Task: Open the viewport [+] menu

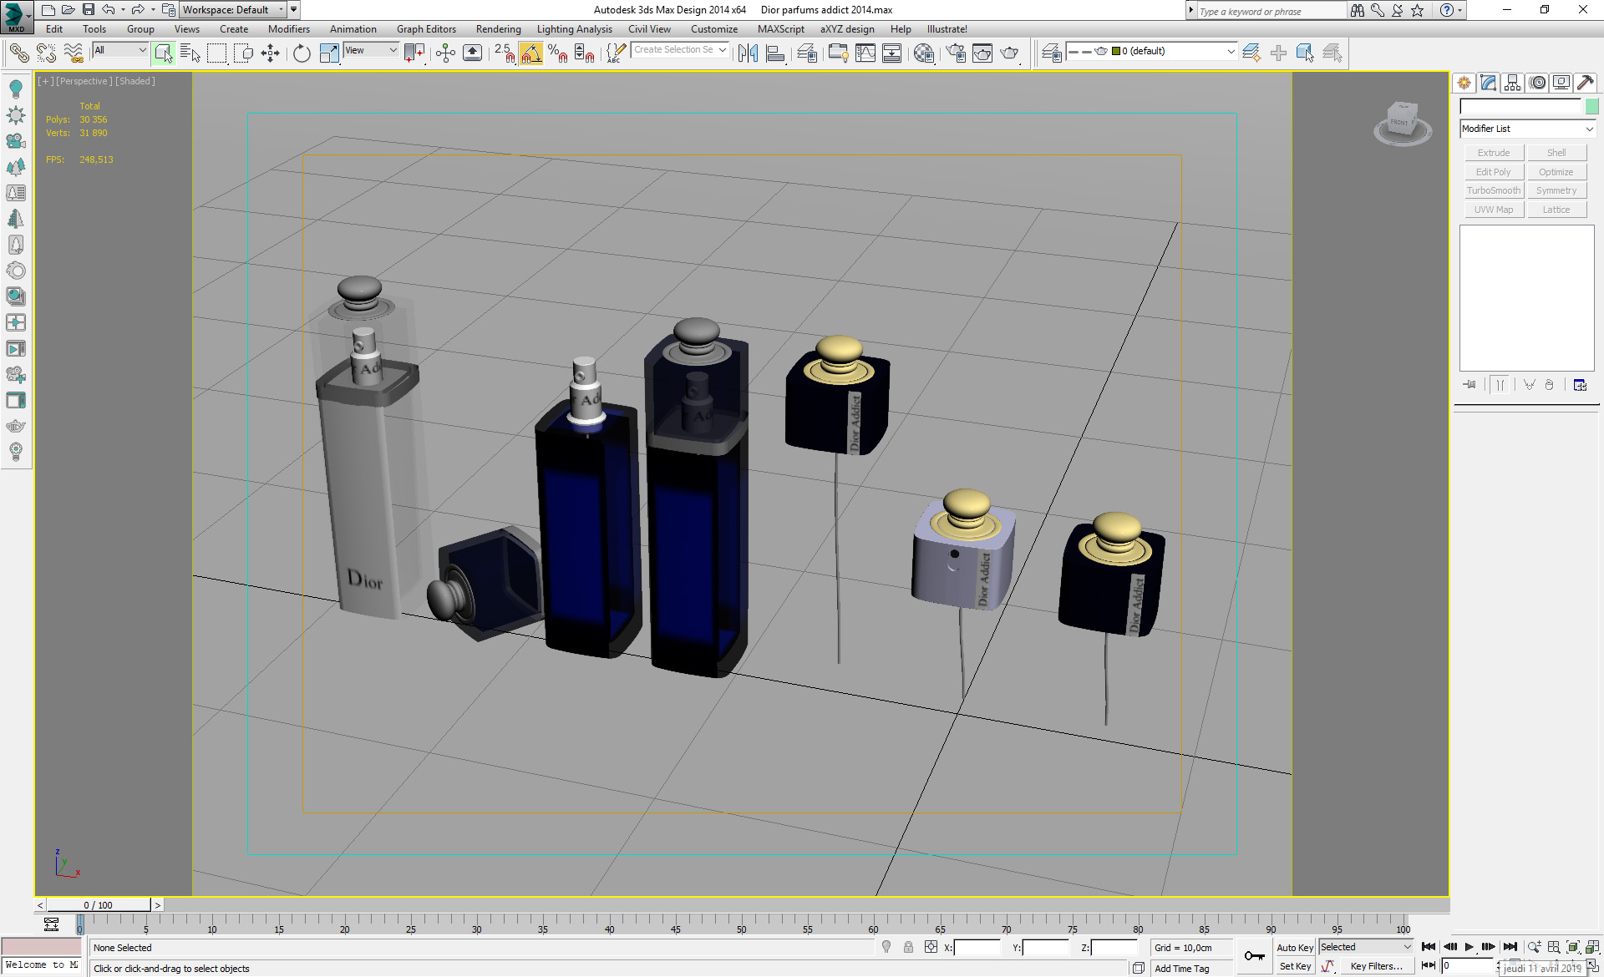Action: (45, 81)
